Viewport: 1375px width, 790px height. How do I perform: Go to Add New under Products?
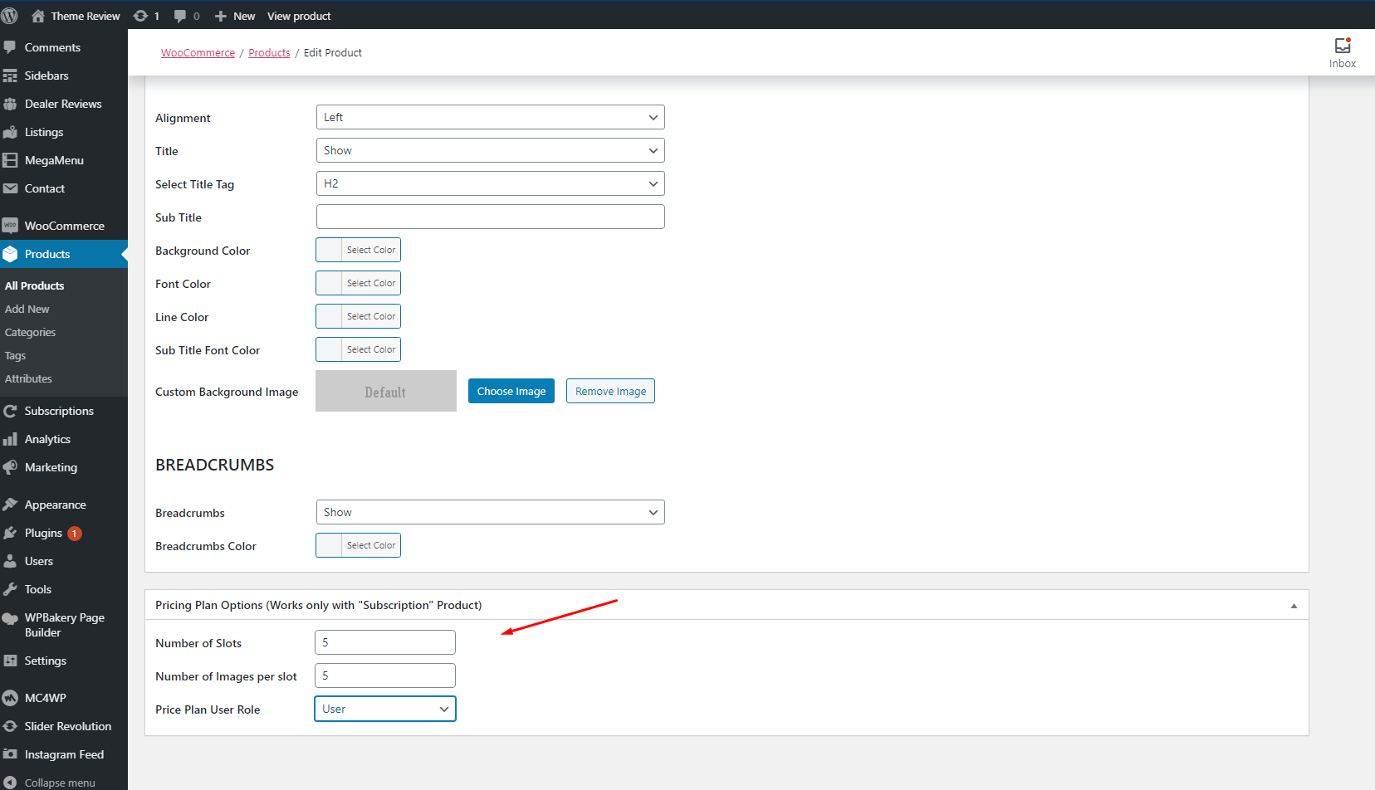tap(27, 309)
